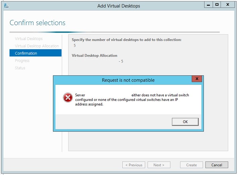Click the Specify the number of virtual desktops text
Image resolution: width=238 pixels, height=175 pixels.
point(126,40)
